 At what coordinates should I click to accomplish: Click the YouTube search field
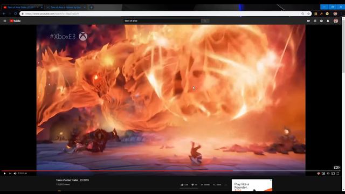pyautogui.click(x=162, y=20)
